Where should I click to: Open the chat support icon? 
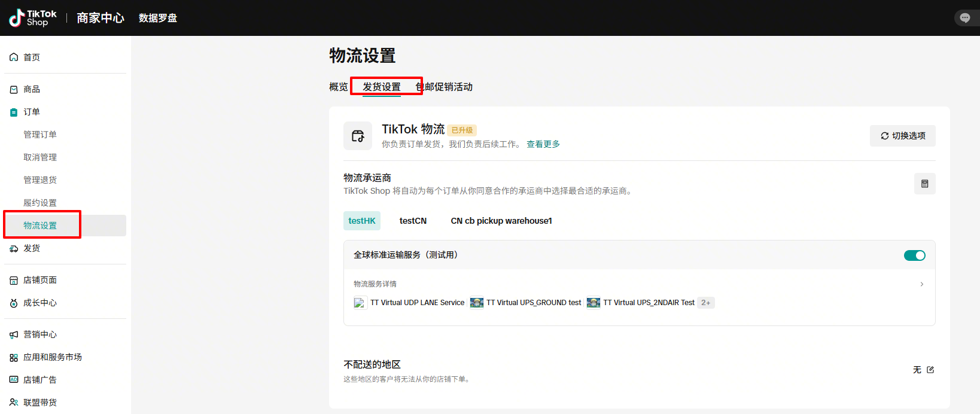[x=964, y=18]
